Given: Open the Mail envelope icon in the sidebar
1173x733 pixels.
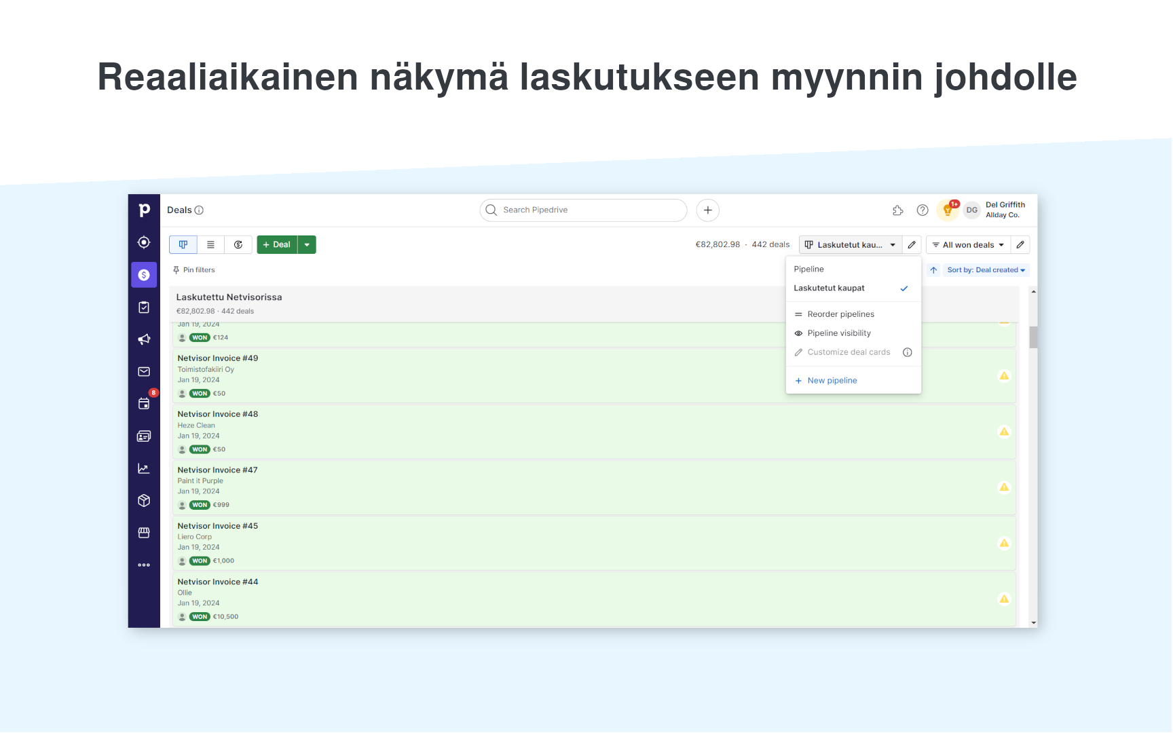Looking at the screenshot, I should click(144, 372).
